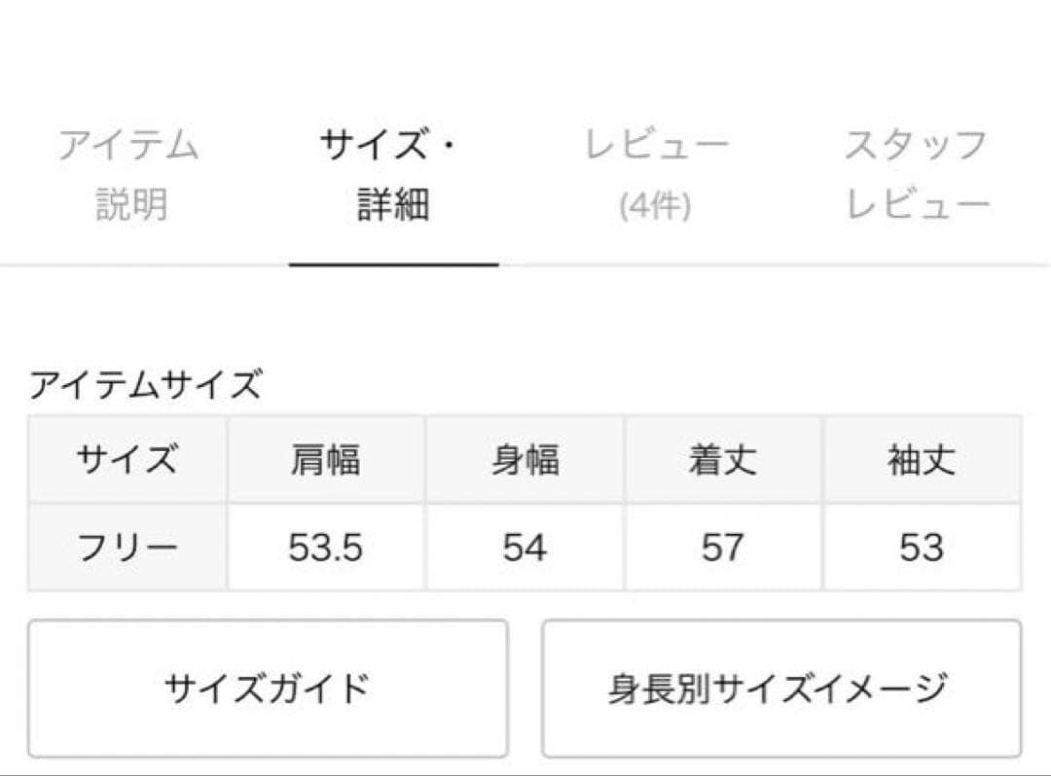Click the (4件) review count text
The width and height of the screenshot is (1051, 776).
coord(655,207)
